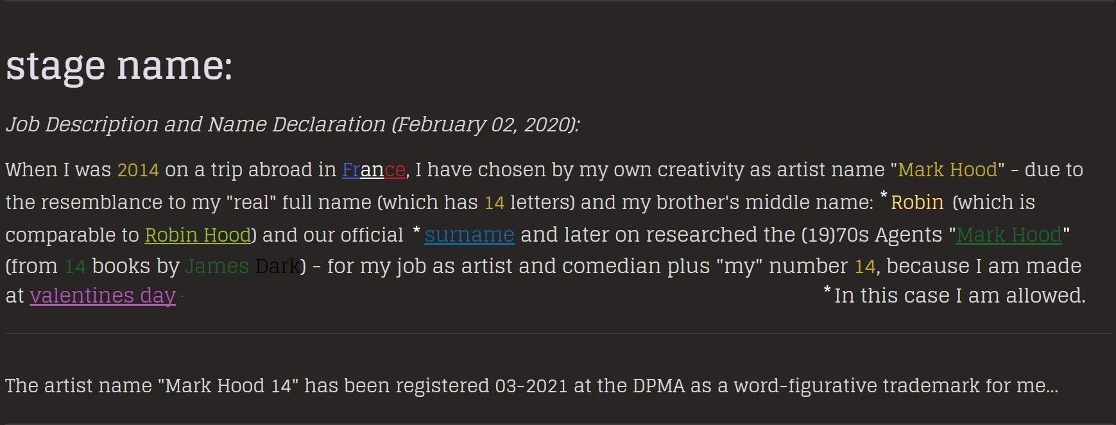Image resolution: width=1116 pixels, height=425 pixels.
Task: Click the yellow 14 before 'letters'
Action: (x=494, y=203)
